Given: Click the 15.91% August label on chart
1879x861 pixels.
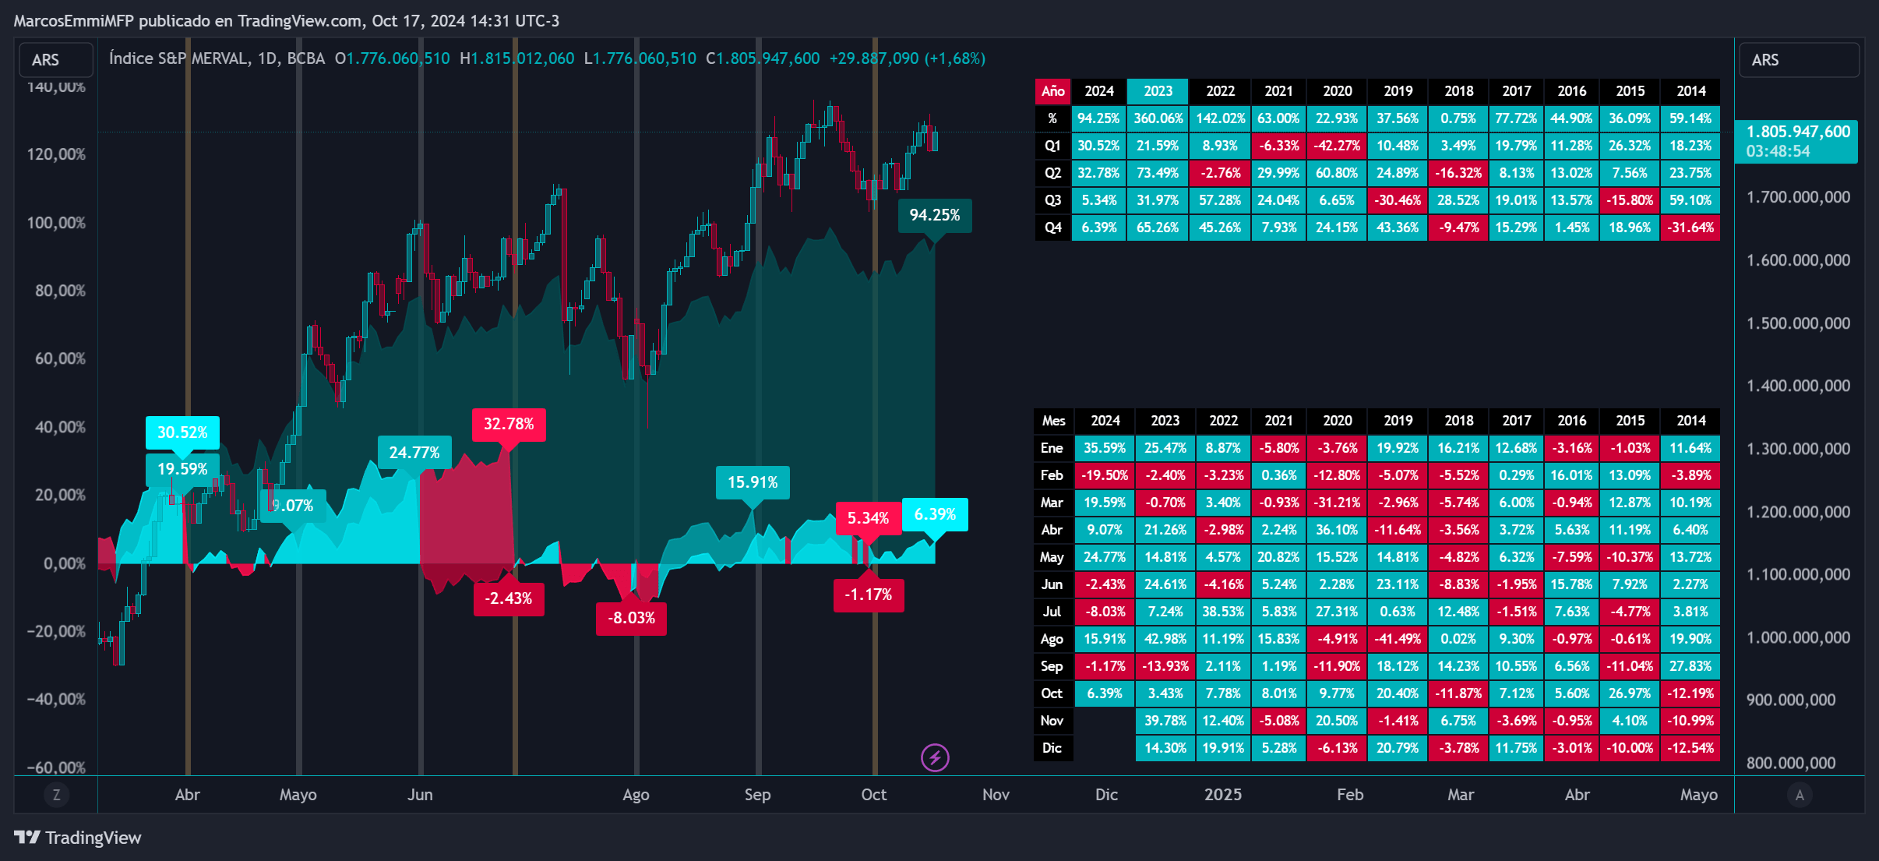Looking at the screenshot, I should coord(753,482).
